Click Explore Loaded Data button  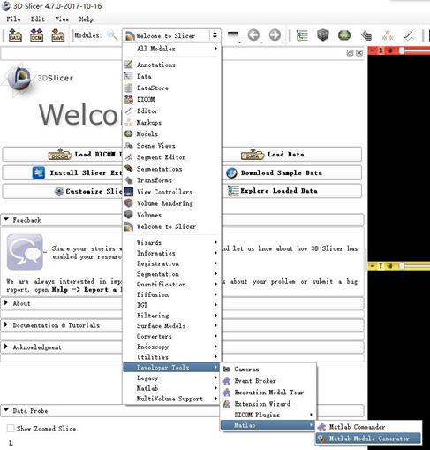(x=291, y=191)
